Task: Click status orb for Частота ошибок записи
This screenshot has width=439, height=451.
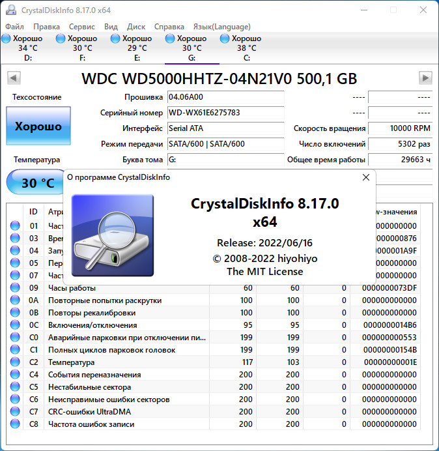Action: point(15,424)
